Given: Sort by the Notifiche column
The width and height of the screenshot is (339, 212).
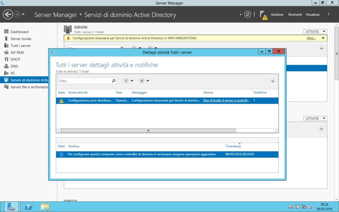Looking at the screenshot, I should pyautogui.click(x=260, y=92).
